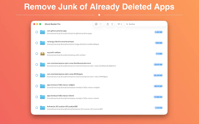Click the XCLocalizerSEE folder icon
This screenshot has height=124, width=199.
click(x=42, y=108)
